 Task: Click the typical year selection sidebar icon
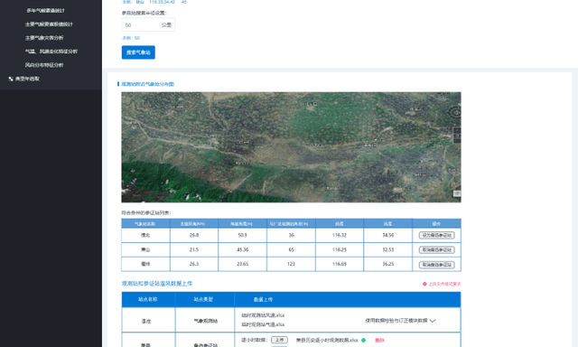[11, 79]
